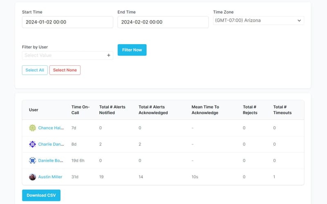Click the Select None button

pyautogui.click(x=65, y=70)
